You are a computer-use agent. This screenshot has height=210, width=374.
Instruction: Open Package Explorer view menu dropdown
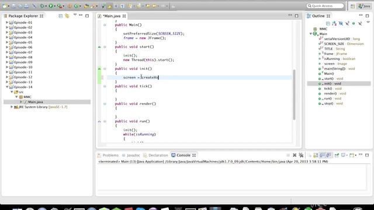(x=75, y=15)
